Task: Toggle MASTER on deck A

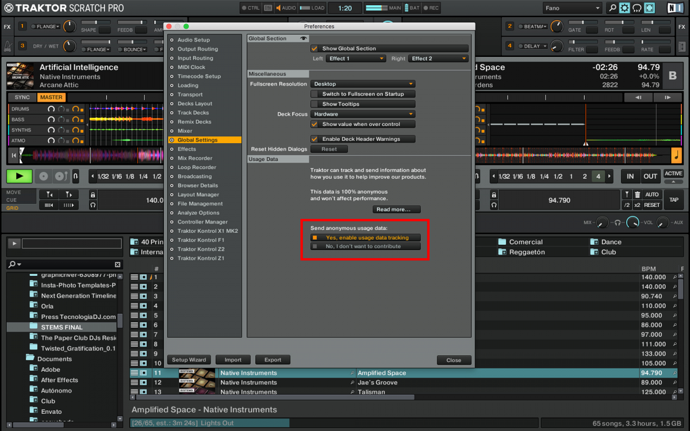Action: click(x=51, y=97)
